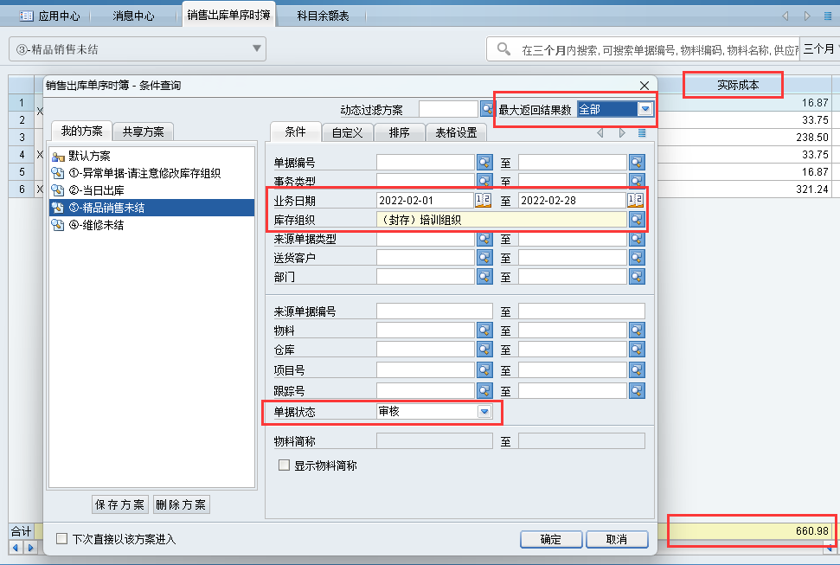The image size is (840, 565).
Task: Switch to the 科目余额表 tab
Action: coord(323,16)
